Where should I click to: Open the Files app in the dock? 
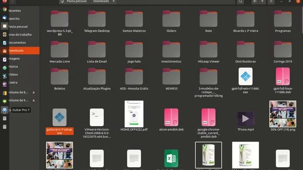click(x=4, y=26)
